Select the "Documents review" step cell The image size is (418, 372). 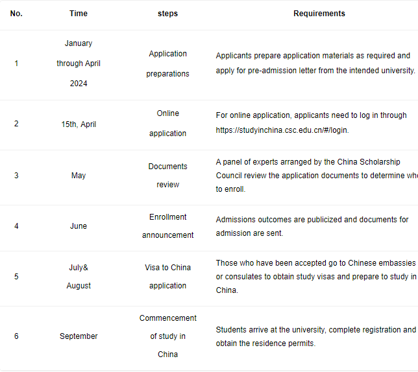pyautogui.click(x=167, y=176)
